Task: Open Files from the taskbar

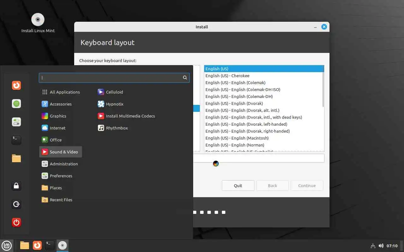Action: (x=25, y=245)
